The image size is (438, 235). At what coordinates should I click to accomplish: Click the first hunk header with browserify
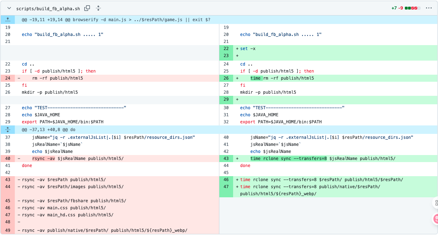[x=116, y=20]
